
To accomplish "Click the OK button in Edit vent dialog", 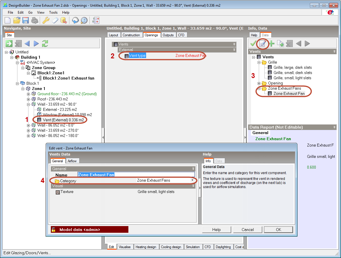I will [278, 230].
